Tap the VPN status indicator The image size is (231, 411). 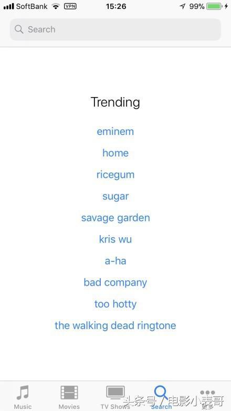point(70,6)
